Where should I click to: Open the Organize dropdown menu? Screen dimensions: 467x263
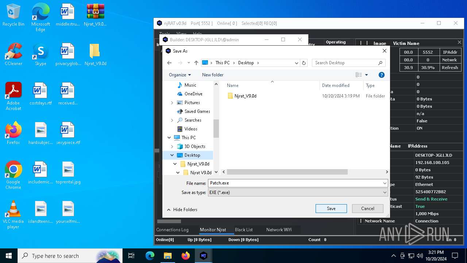tap(180, 75)
